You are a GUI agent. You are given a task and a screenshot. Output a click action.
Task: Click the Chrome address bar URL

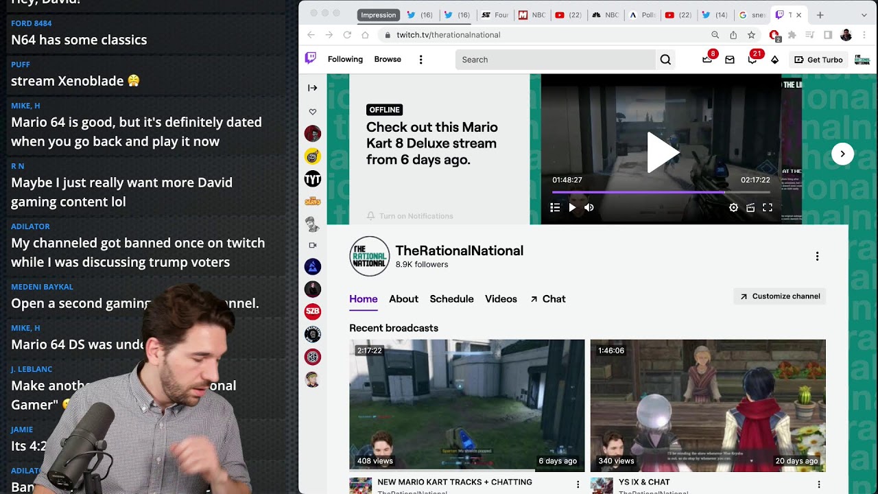click(x=449, y=35)
